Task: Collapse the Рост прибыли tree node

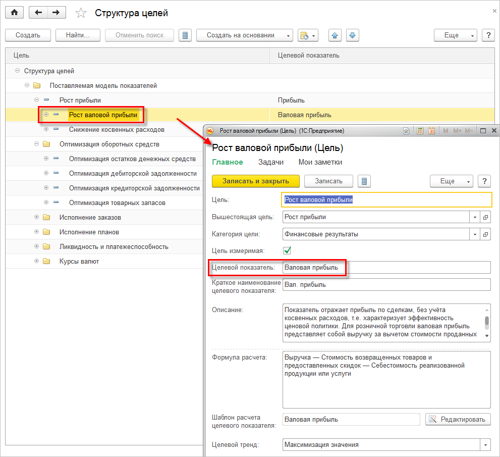Action: coord(37,100)
